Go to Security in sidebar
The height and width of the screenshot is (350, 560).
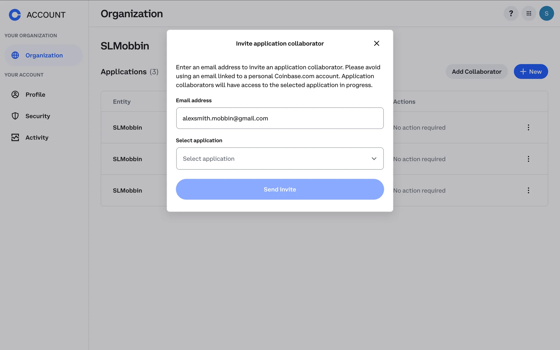point(38,116)
